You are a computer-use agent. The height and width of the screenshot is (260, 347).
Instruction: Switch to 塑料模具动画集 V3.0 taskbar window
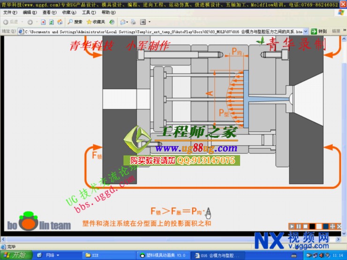coord(163,255)
